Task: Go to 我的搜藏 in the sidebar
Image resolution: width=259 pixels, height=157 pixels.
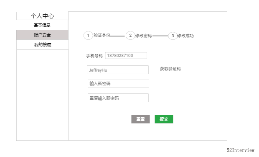Action: click(43, 44)
